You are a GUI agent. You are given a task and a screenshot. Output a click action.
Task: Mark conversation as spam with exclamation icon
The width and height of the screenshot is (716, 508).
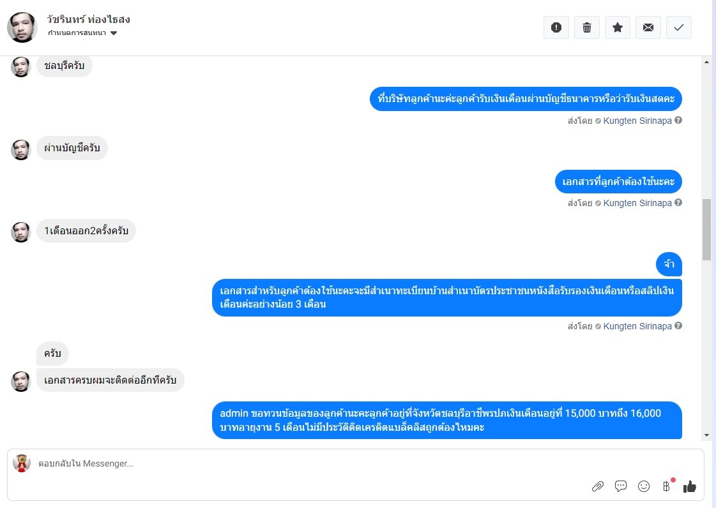coord(556,27)
